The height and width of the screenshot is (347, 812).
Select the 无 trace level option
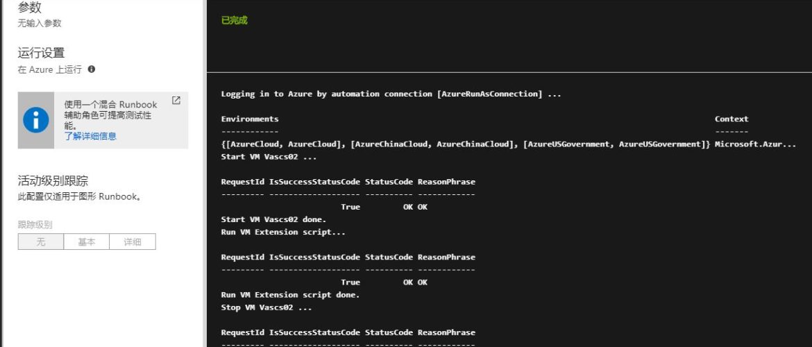click(41, 242)
